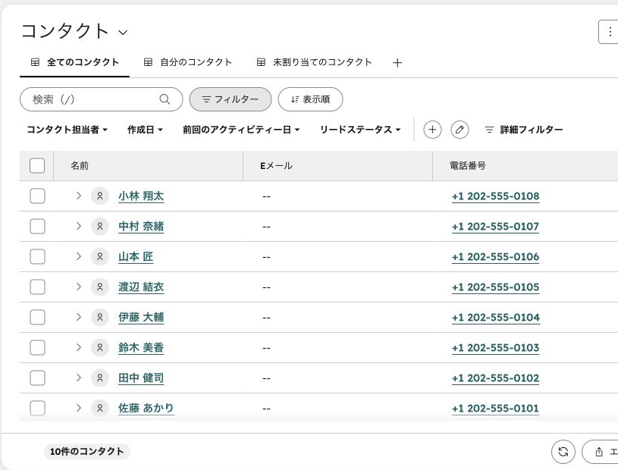Open contact 鈴木 美香 link
Image resolution: width=618 pixels, height=470 pixels.
pyautogui.click(x=141, y=348)
